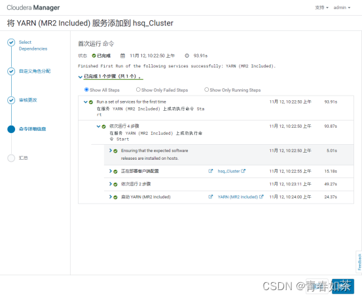362x298 pixels.
Task: Click timestamp 11月 12, 10:23:11 上午
Action: pyautogui.click(x=290, y=184)
